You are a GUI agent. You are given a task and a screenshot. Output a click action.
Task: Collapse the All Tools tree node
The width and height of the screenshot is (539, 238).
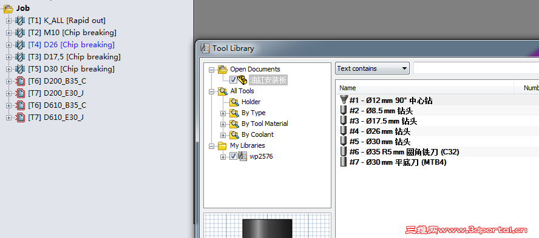[211, 91]
